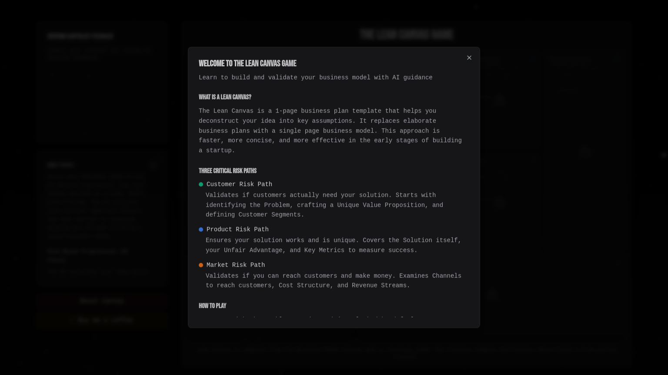Click the AI guidance subtitle line
The width and height of the screenshot is (668, 375).
pos(316,78)
